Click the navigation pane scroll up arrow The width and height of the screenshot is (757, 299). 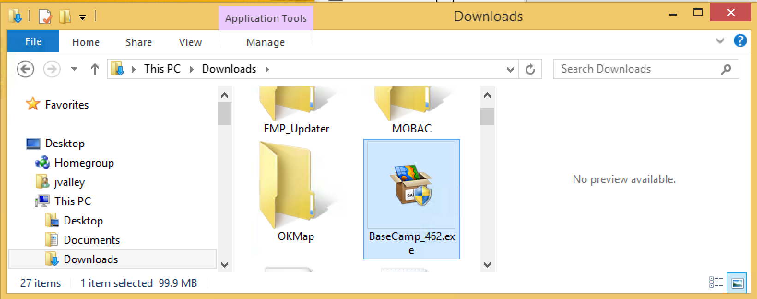pos(225,96)
